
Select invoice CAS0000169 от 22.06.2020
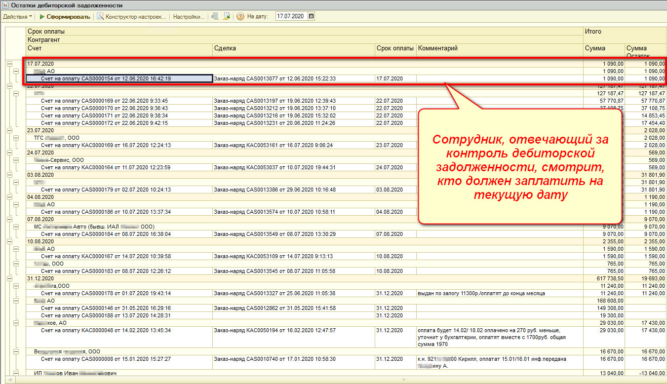click(x=119, y=101)
